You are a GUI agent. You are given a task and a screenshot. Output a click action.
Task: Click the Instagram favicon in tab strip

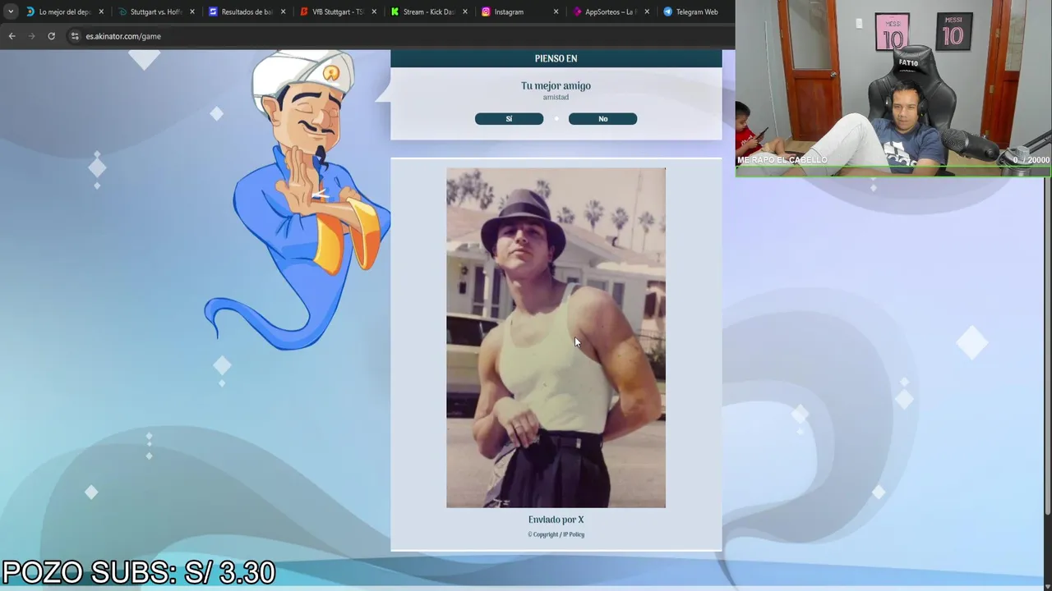coord(486,11)
